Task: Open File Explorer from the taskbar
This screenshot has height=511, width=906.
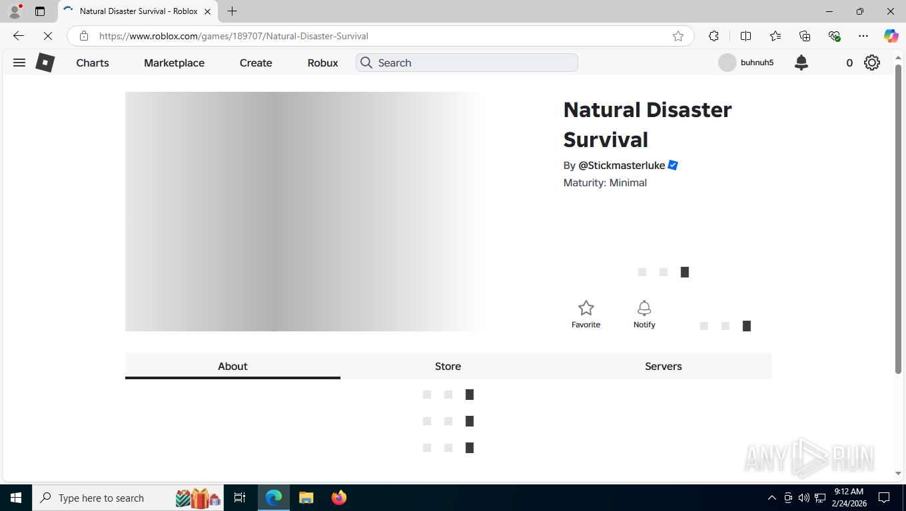Action: point(306,498)
